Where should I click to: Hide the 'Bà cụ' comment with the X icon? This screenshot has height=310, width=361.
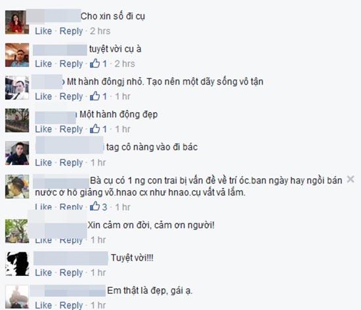point(350,179)
